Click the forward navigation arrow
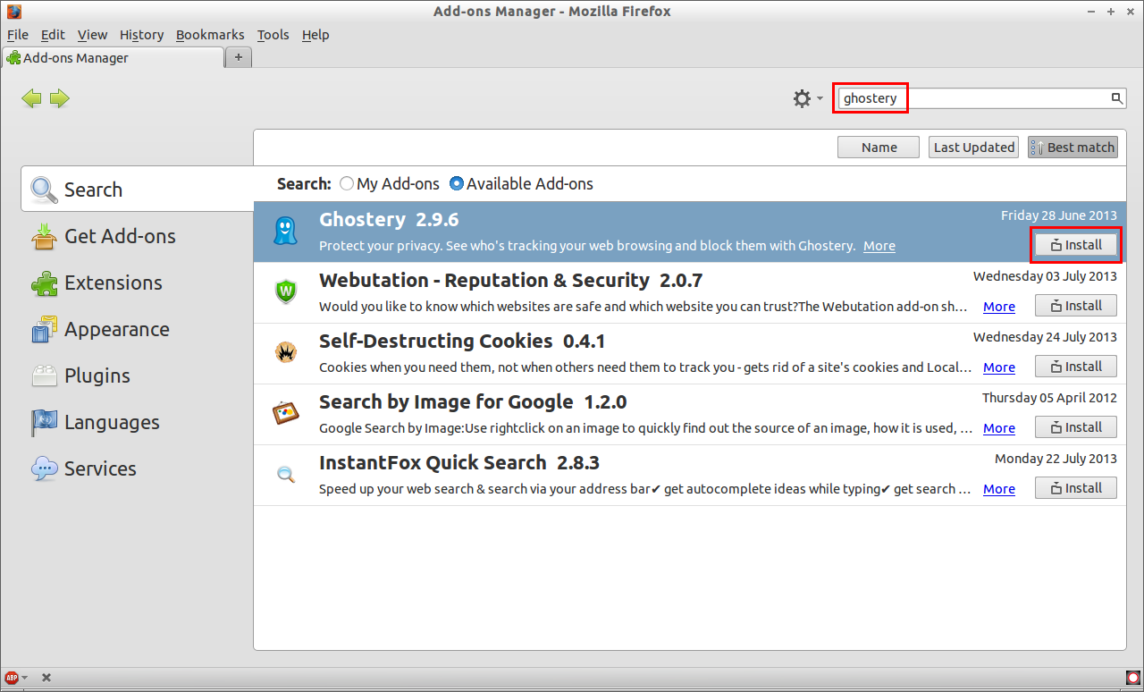Screen dimensions: 1144x692 (x=60, y=98)
